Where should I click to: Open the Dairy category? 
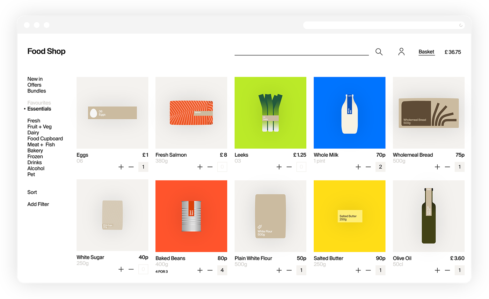coord(33,133)
